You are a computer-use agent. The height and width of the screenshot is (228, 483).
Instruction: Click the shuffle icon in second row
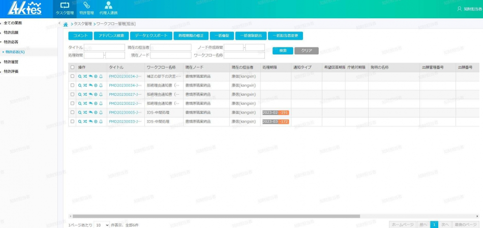(85, 85)
